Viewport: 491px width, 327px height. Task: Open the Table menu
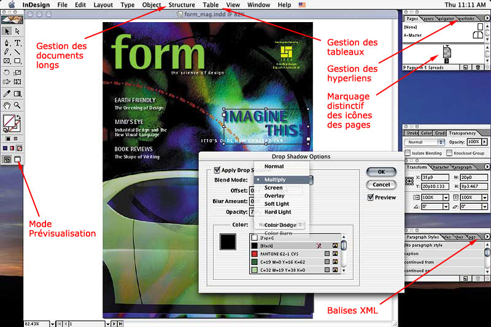pyautogui.click(x=211, y=5)
